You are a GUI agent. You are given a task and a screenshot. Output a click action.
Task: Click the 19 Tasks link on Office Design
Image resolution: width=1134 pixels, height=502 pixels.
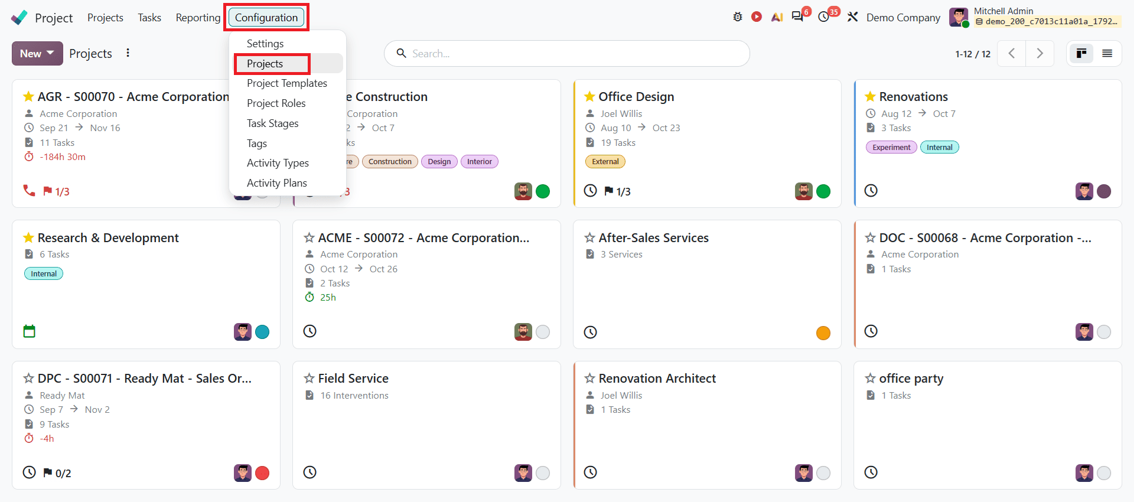(618, 142)
